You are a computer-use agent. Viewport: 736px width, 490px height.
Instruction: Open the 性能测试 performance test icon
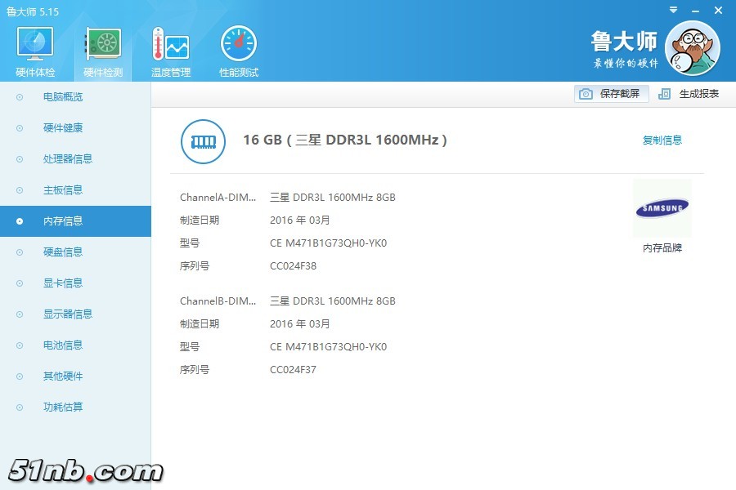point(238,46)
